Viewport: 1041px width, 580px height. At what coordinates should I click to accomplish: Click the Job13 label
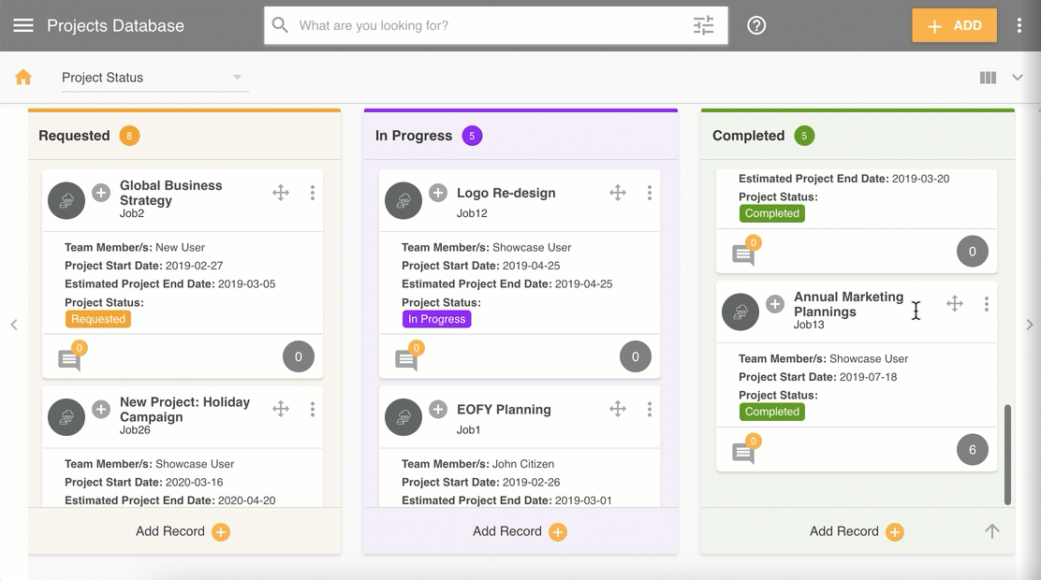click(x=809, y=325)
